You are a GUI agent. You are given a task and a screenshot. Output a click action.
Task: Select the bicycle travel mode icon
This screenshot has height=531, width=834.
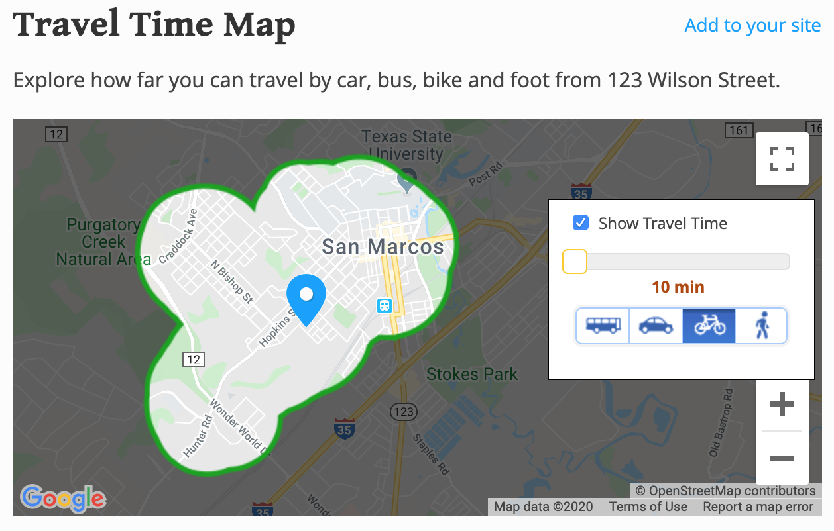[709, 325]
